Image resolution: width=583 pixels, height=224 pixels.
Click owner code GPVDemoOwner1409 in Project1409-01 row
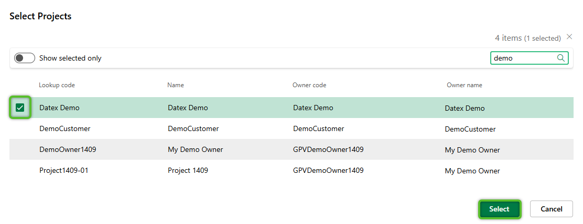[328, 170]
